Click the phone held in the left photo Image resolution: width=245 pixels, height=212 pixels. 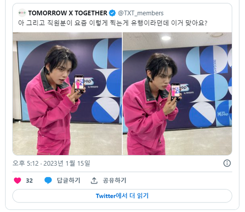[x=79, y=84]
